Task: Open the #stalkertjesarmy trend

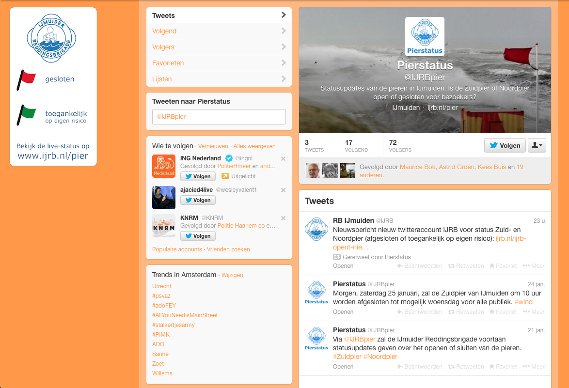Action: (174, 325)
